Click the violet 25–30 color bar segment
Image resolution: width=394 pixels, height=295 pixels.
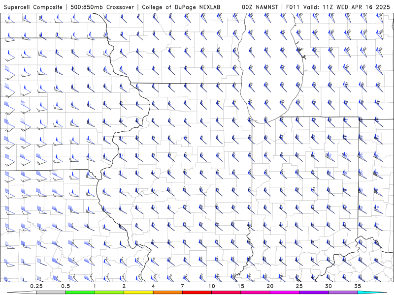[x=314, y=293]
